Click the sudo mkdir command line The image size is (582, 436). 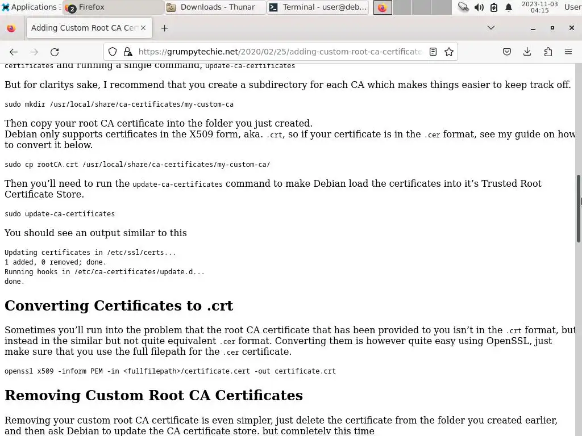click(119, 104)
